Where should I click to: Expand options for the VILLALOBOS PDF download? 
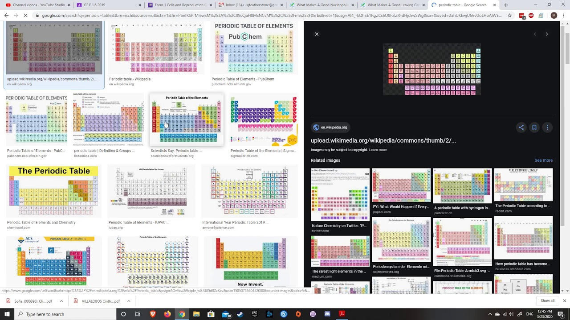point(128,301)
